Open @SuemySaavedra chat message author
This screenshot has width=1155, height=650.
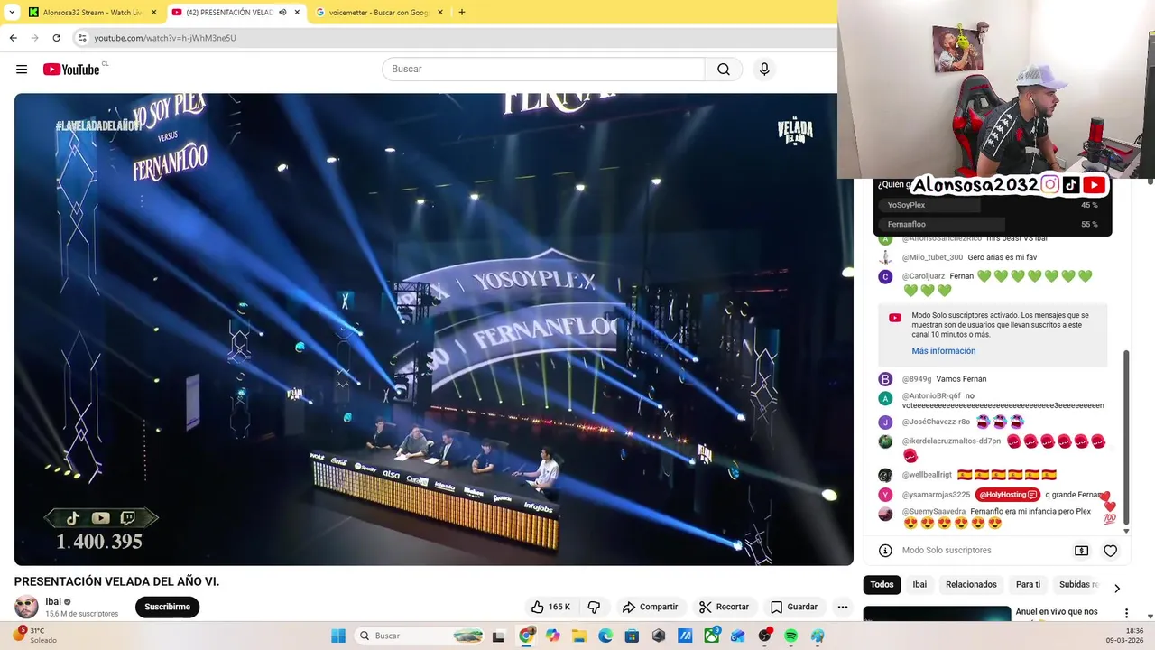coord(934,512)
